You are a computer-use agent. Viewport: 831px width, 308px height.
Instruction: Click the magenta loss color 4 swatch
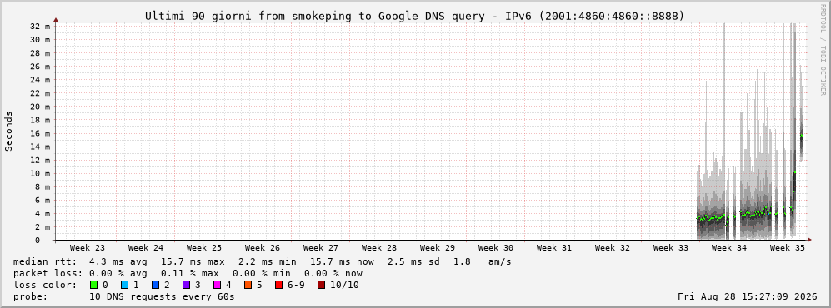217,286
